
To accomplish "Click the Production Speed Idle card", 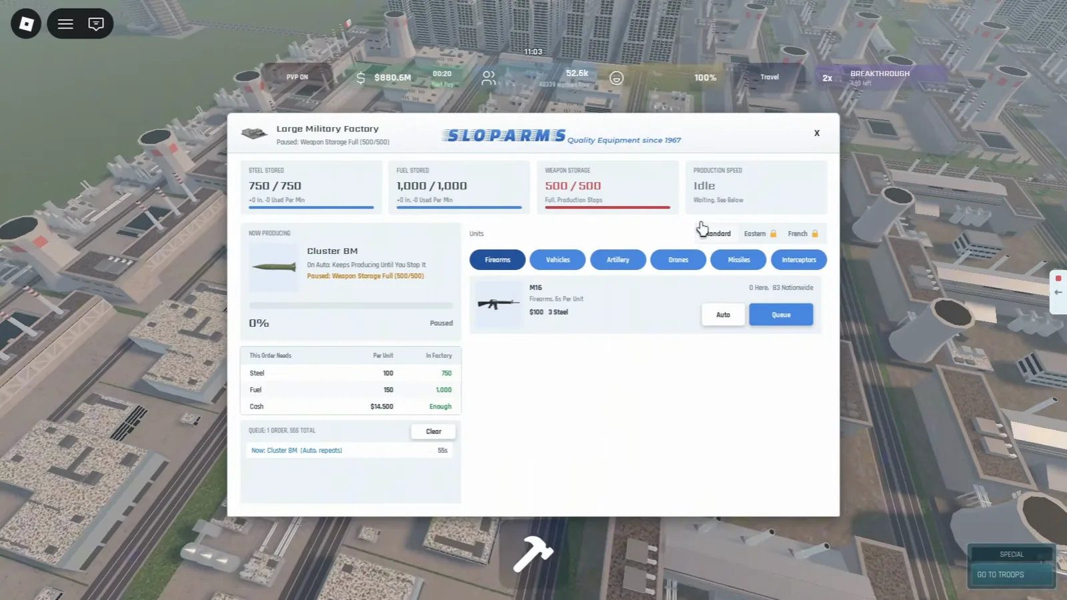I will pos(756,187).
